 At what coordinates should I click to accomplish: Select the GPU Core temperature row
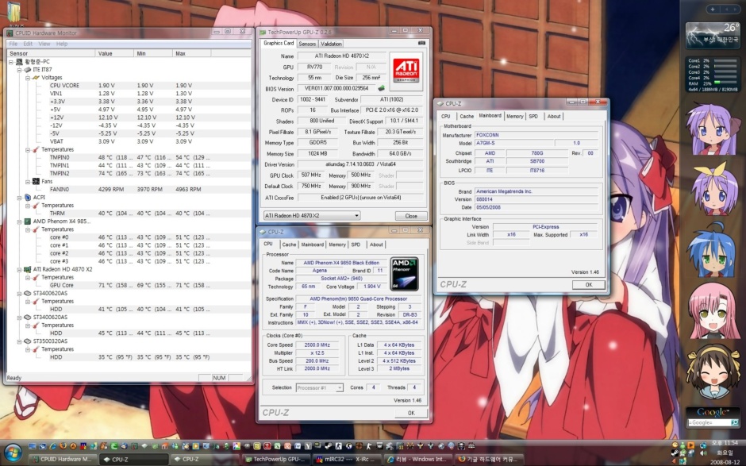[129, 286]
